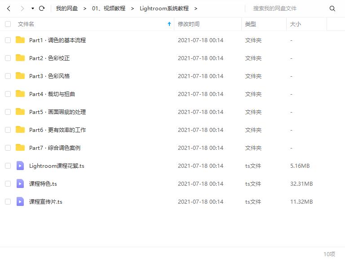Sort the list by the 修改时间 column header
Image resolution: width=345 pixels, height=262 pixels.
click(189, 24)
